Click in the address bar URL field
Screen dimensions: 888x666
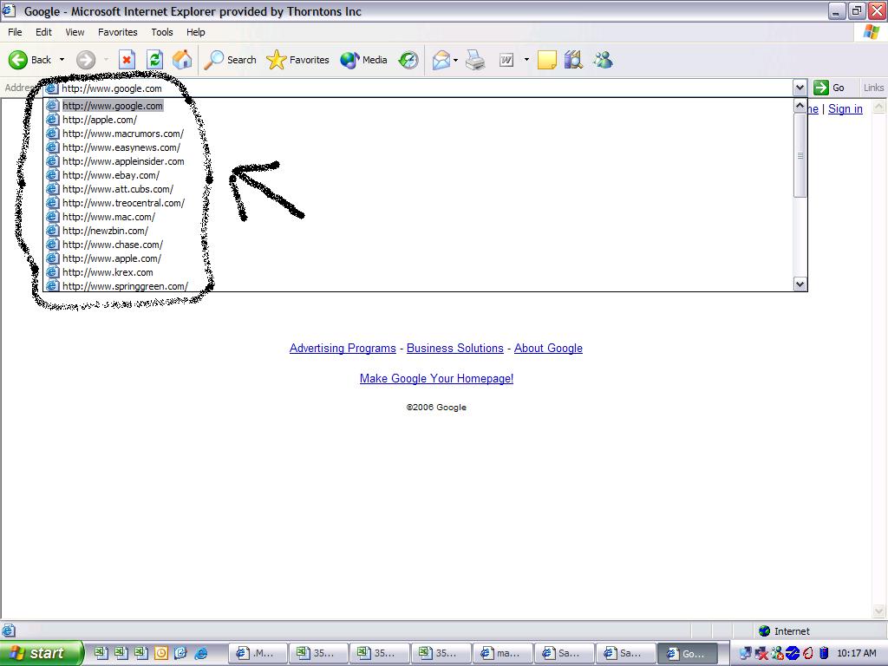(419, 88)
